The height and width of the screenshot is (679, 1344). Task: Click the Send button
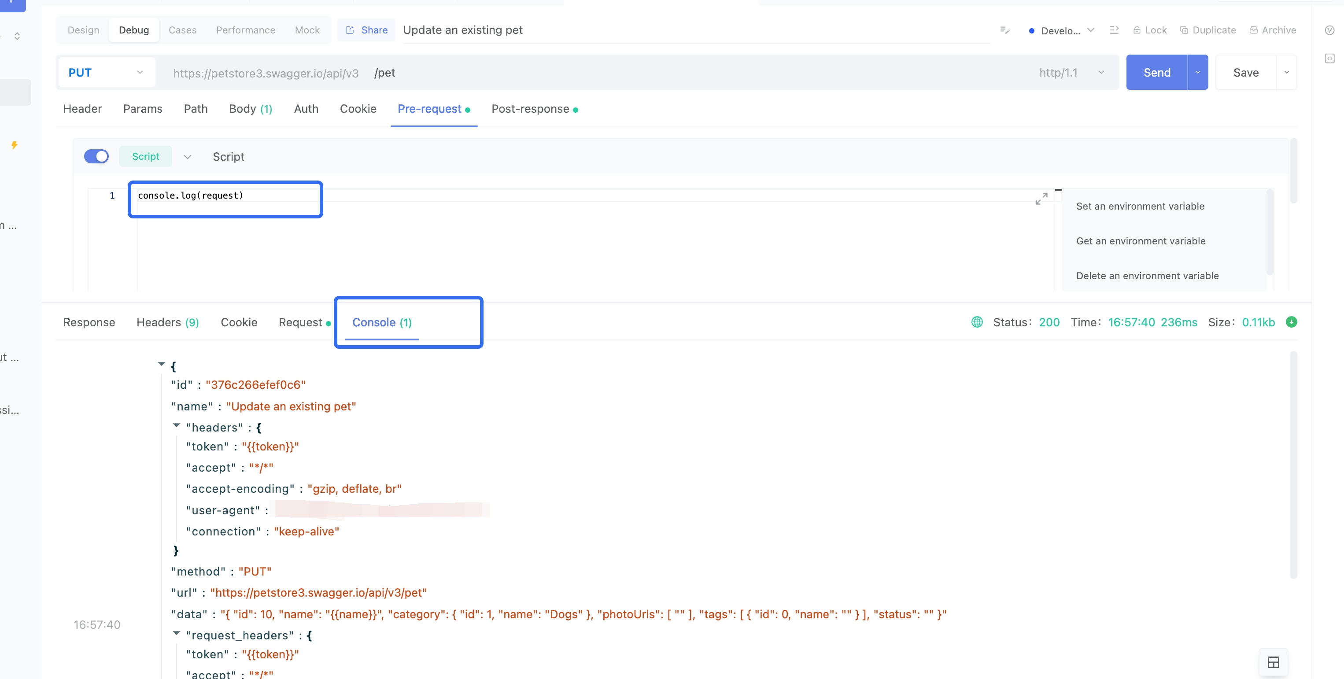[x=1157, y=73]
